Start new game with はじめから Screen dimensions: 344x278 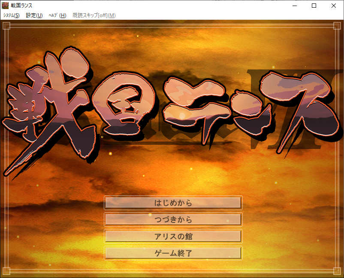[x=173, y=203]
